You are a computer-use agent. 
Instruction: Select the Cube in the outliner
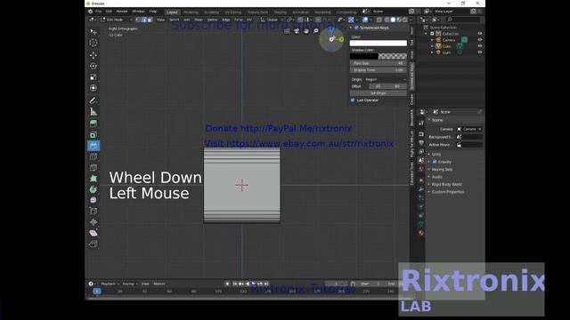447,46
